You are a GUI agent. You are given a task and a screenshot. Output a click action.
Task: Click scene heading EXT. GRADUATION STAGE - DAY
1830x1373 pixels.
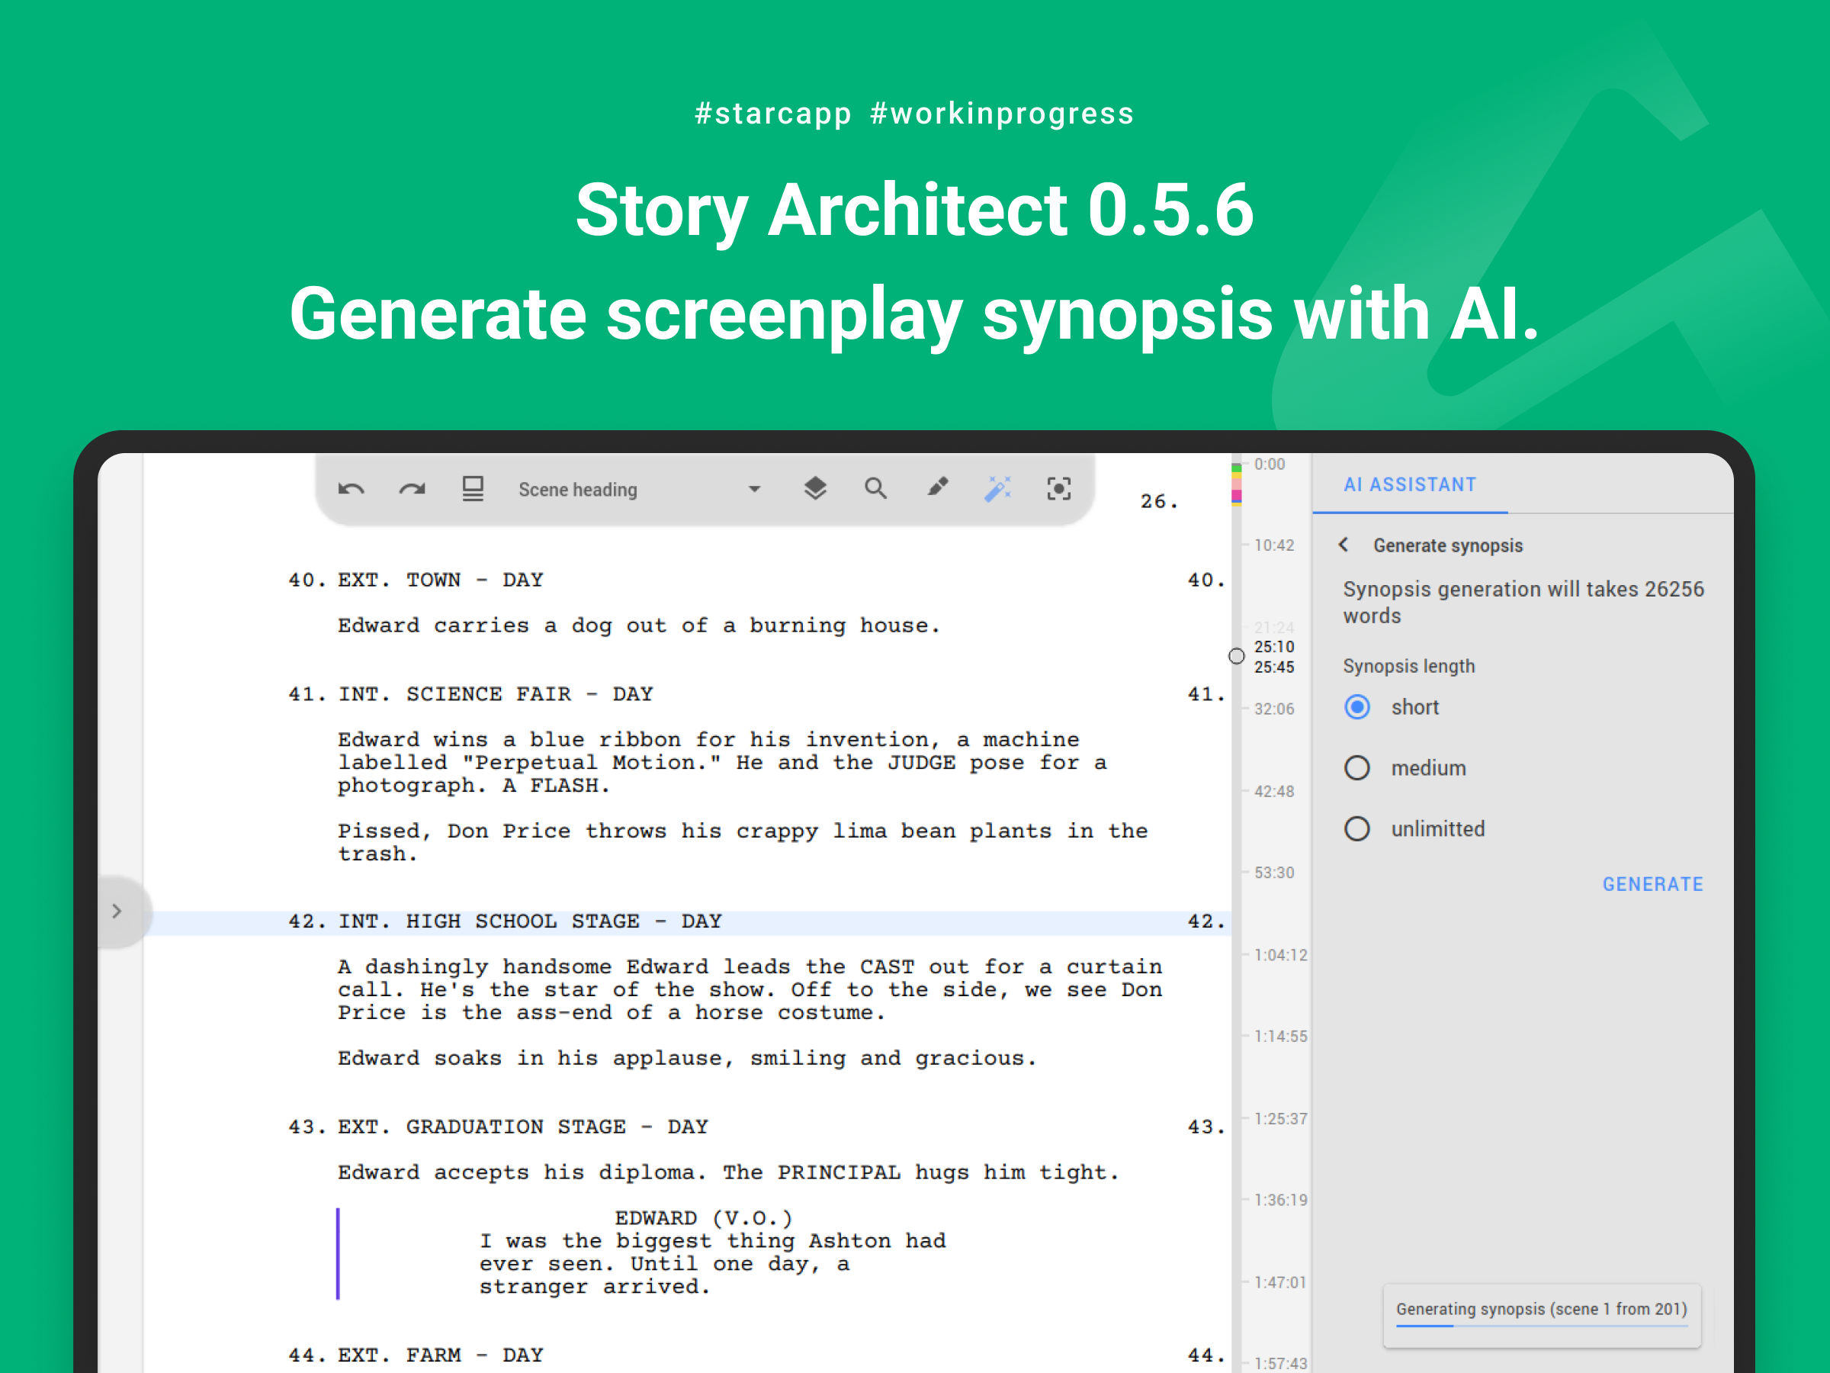[523, 1127]
